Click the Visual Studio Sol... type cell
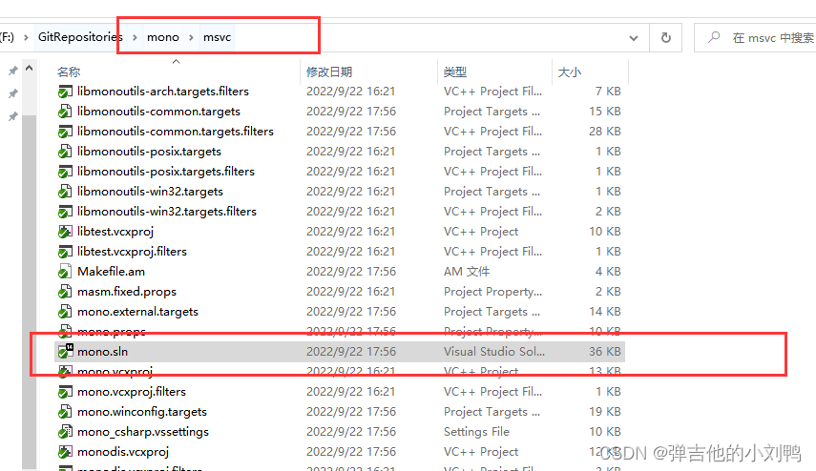Viewport: 816px width, 471px height. (x=494, y=352)
